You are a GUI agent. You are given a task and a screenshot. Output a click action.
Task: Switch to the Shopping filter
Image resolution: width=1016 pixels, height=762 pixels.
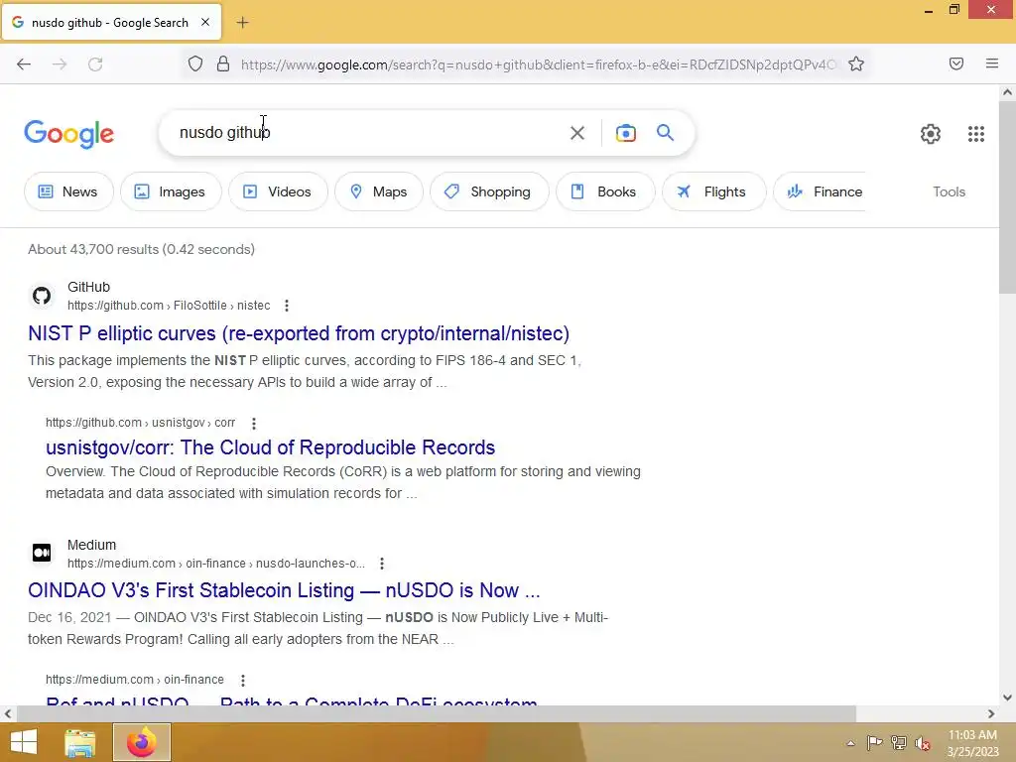click(489, 191)
